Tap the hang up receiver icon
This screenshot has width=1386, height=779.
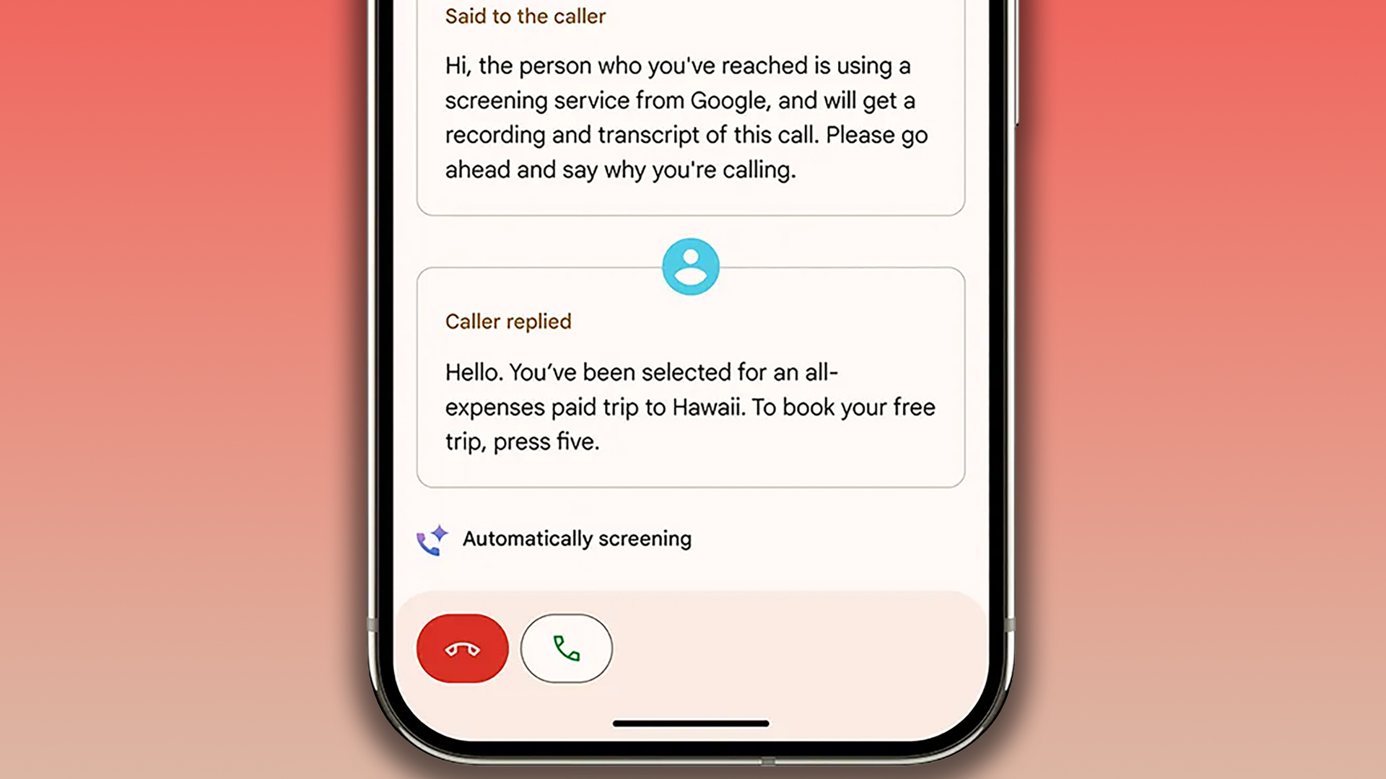[x=462, y=647]
